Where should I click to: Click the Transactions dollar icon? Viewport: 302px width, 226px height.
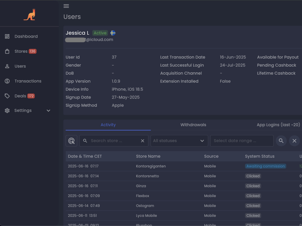(7, 81)
